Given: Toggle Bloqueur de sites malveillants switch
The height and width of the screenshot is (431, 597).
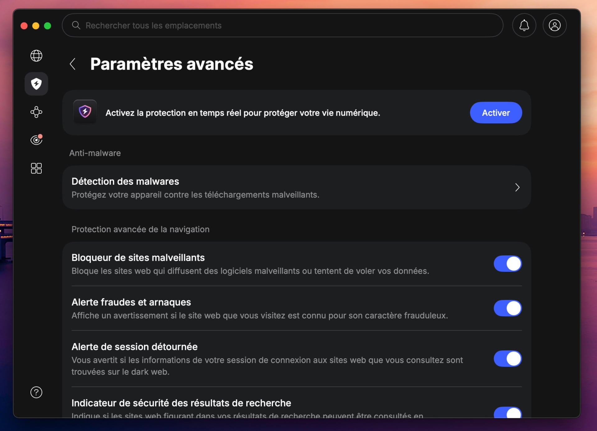Looking at the screenshot, I should pyautogui.click(x=508, y=264).
